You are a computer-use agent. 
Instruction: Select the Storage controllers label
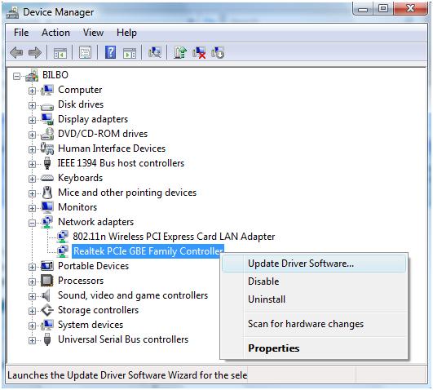(99, 310)
